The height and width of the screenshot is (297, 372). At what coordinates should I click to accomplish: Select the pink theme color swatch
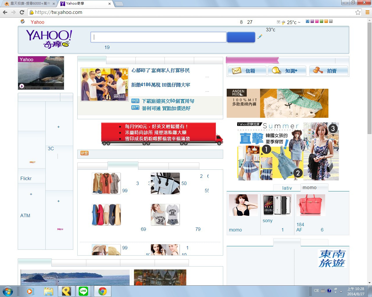[x=317, y=21]
